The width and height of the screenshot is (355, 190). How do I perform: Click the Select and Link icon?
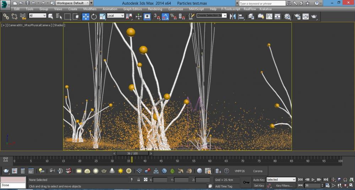click(x=6, y=16)
